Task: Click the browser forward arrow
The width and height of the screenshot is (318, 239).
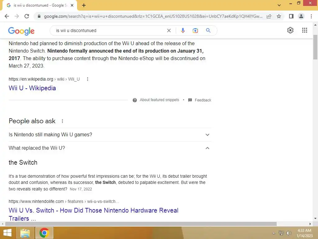Action: pos(17,16)
